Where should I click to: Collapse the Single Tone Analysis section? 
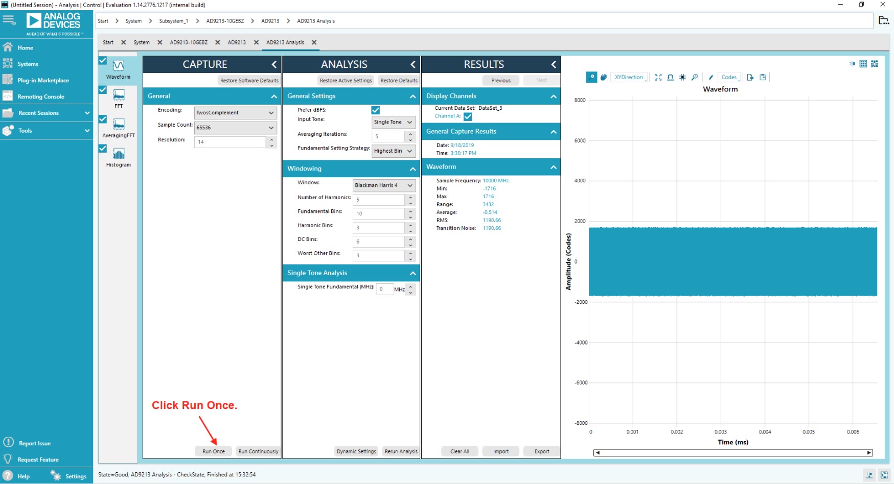coord(412,273)
